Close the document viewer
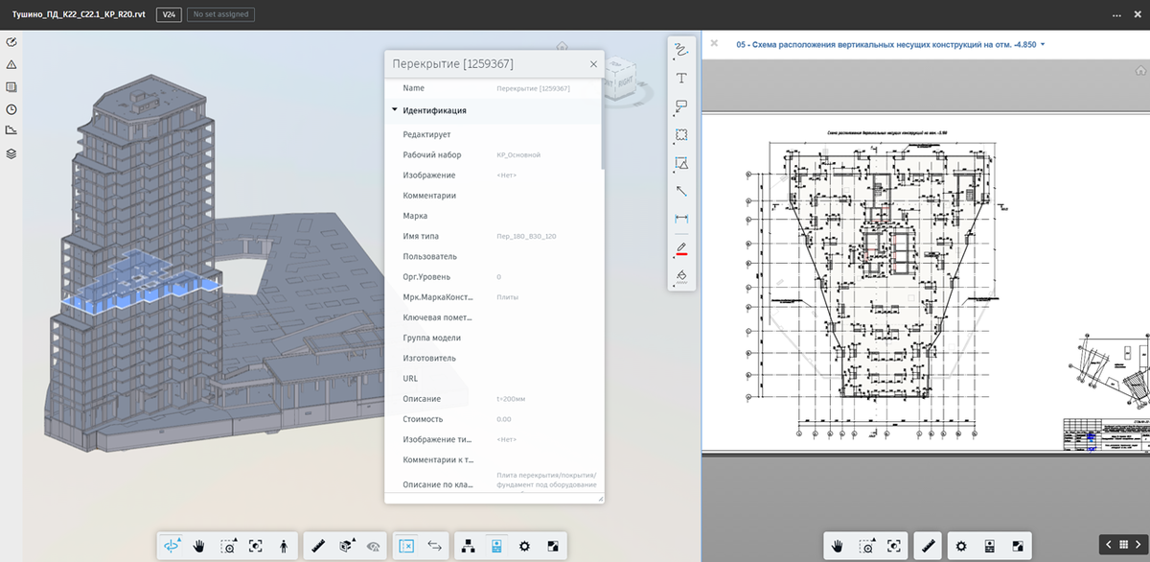The image size is (1150, 562). point(1137,15)
